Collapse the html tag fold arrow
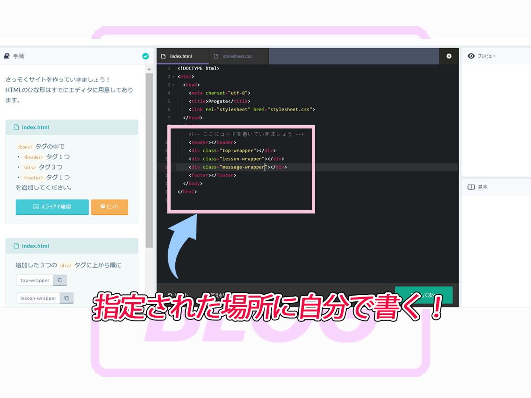This screenshot has height=398, width=531. [x=173, y=77]
